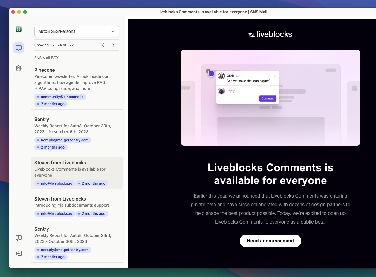This screenshot has height=277, width=376.
Task: Click 2 months ago tag on Pinecone email
Action: [51, 104]
